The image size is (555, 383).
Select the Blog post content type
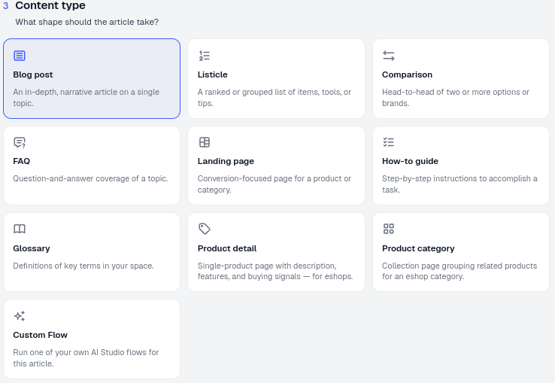click(x=92, y=79)
